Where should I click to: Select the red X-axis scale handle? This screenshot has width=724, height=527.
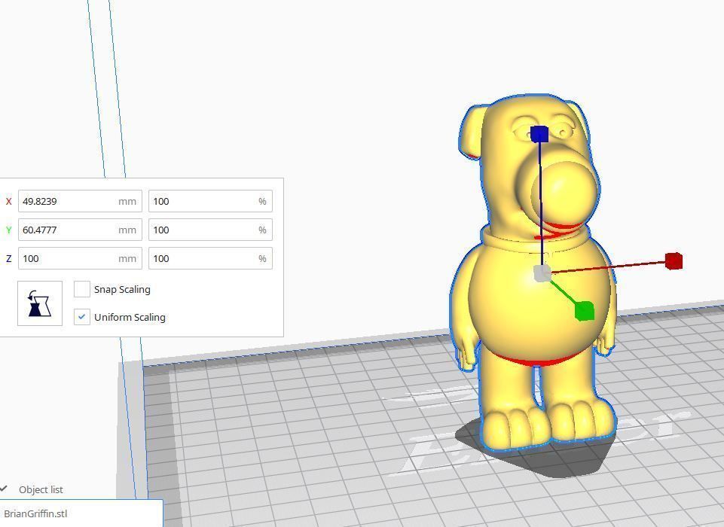tap(674, 261)
